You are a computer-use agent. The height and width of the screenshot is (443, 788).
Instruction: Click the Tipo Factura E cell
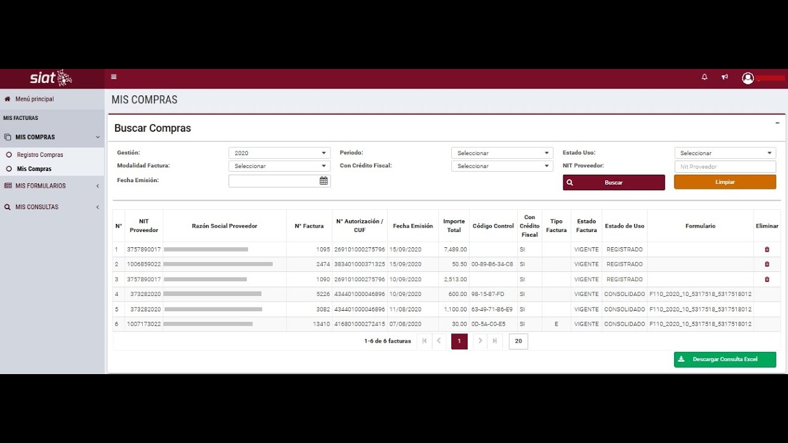click(557, 324)
